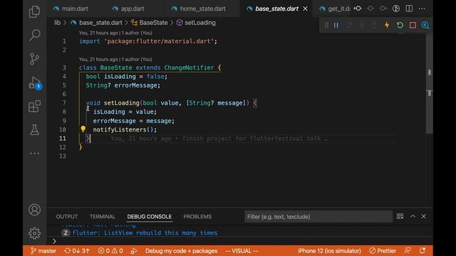
Task: Switch to the get_it.dart tab
Action: [x=335, y=9]
